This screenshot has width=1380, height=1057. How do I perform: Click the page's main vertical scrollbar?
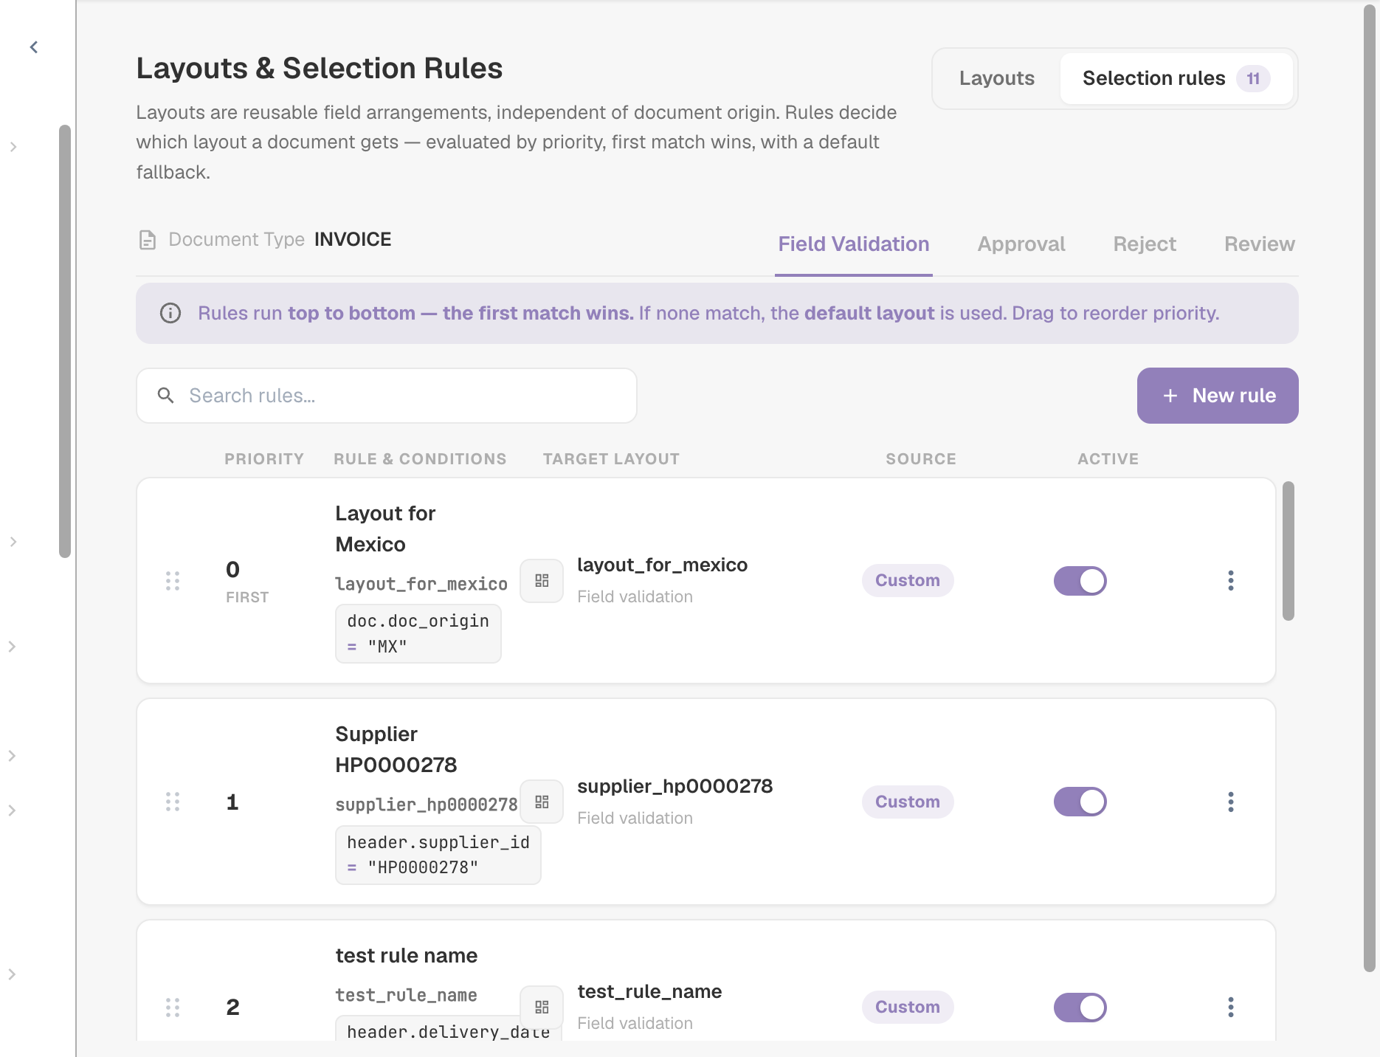(x=1370, y=489)
